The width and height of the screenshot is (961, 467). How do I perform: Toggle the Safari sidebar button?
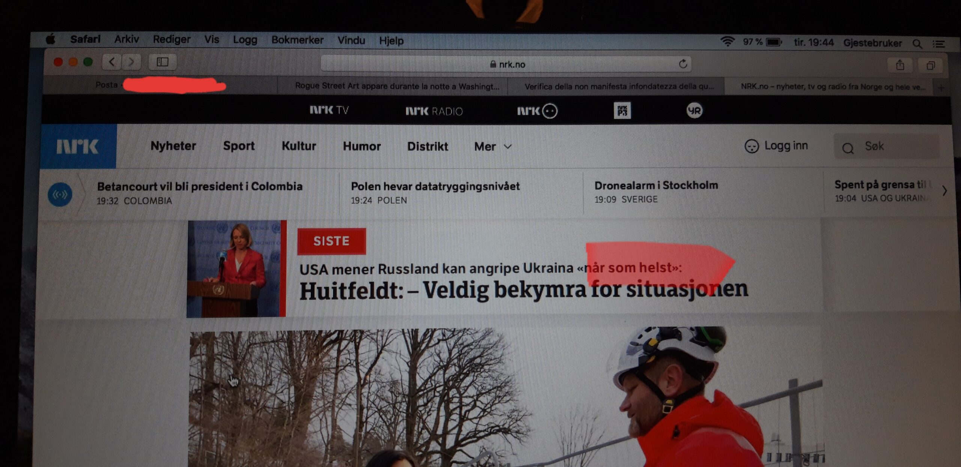click(x=163, y=62)
